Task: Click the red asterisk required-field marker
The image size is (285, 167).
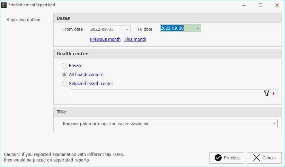Action: (x=273, y=94)
